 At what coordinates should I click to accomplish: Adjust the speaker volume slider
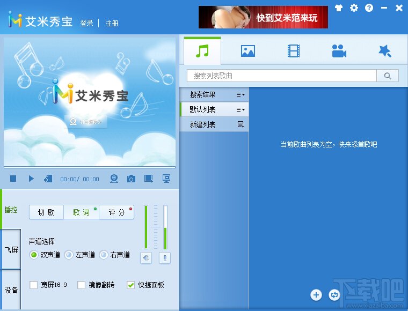[x=146, y=227]
